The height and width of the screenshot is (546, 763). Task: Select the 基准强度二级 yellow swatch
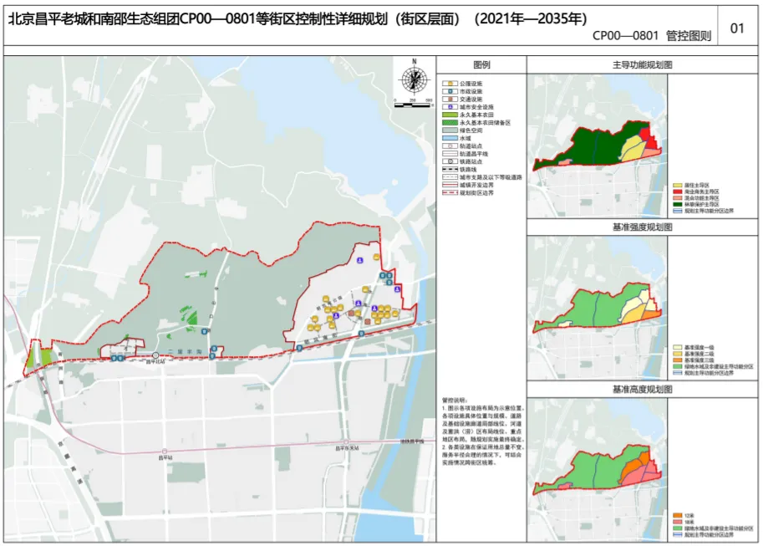[x=678, y=354]
